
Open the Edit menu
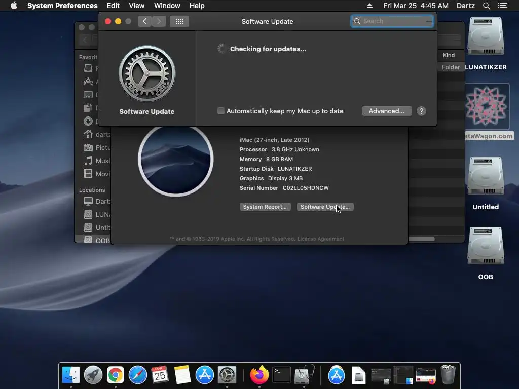113,6
